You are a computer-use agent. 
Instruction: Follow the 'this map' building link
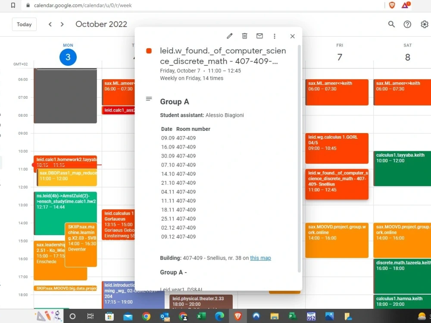tap(260, 258)
